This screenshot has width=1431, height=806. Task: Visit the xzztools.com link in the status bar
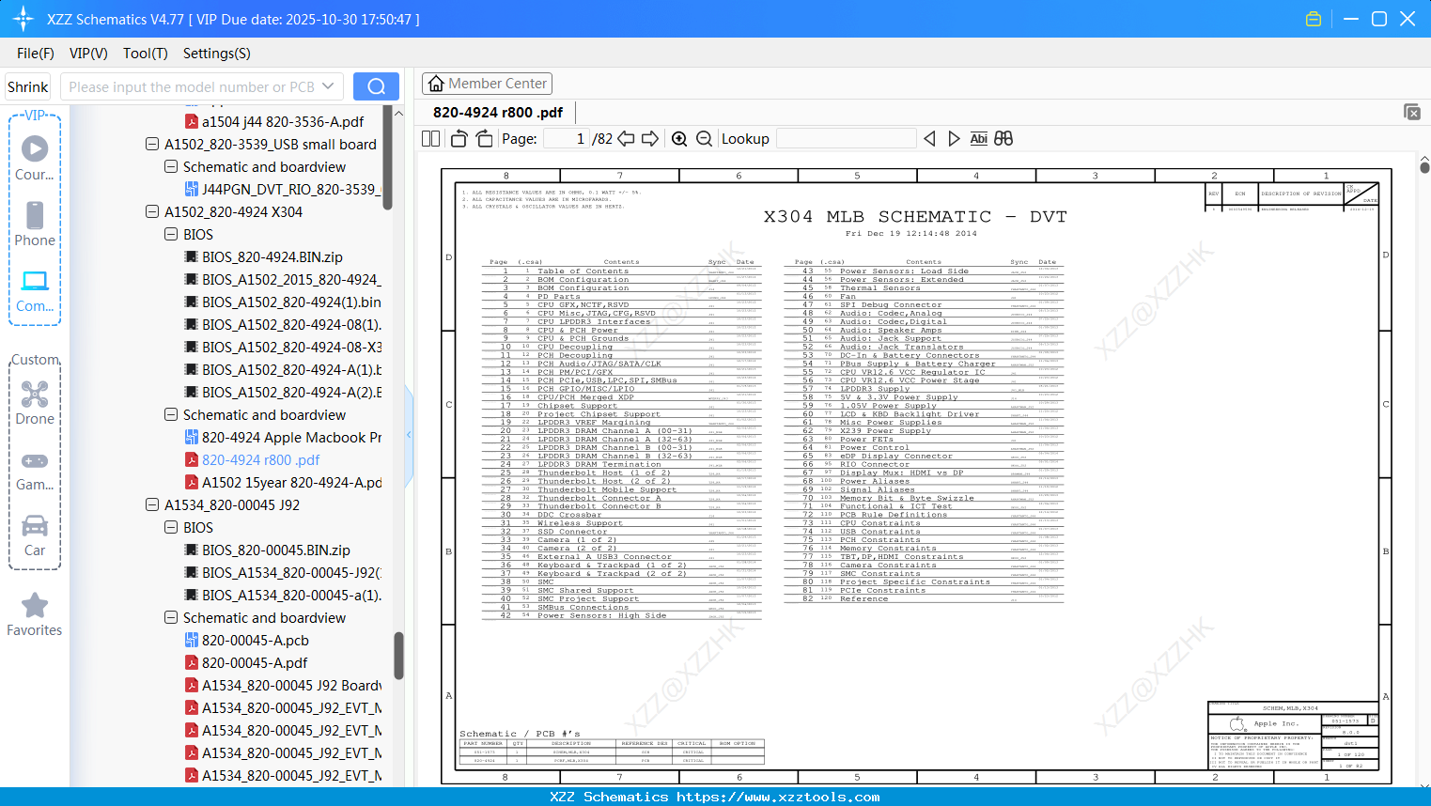778,797
